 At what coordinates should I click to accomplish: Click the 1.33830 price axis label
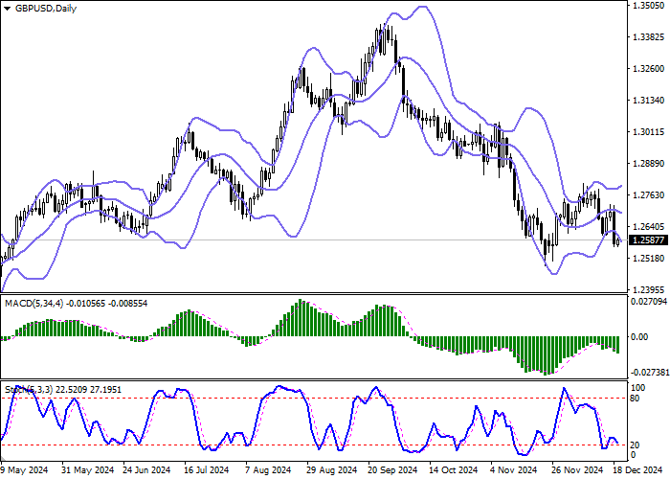tap(648, 37)
